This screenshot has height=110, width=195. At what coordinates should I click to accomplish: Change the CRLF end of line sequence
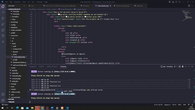point(179,105)
